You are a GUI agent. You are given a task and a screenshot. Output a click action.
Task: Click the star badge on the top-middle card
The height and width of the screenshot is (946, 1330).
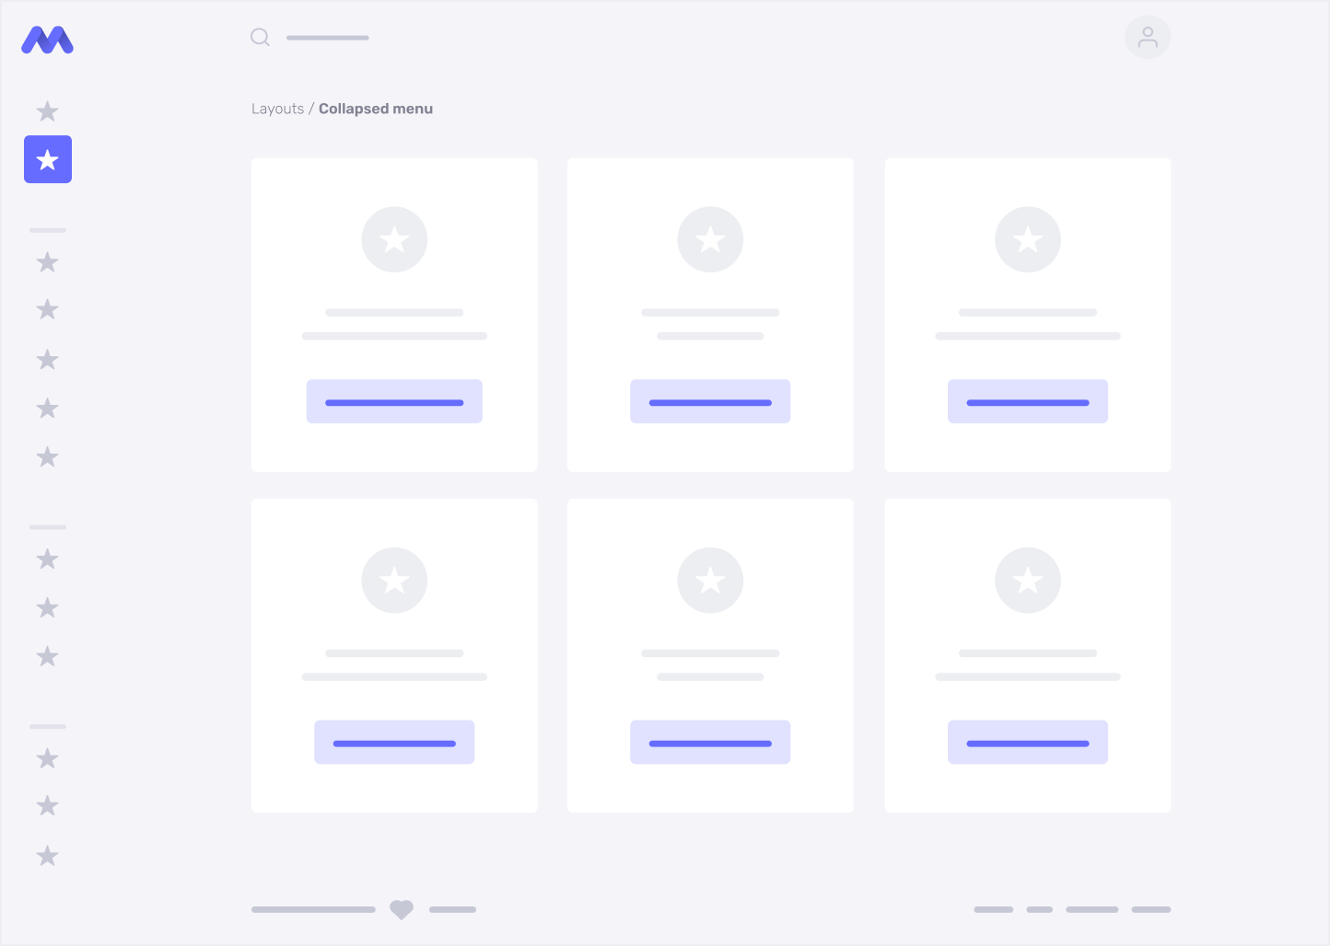click(709, 239)
